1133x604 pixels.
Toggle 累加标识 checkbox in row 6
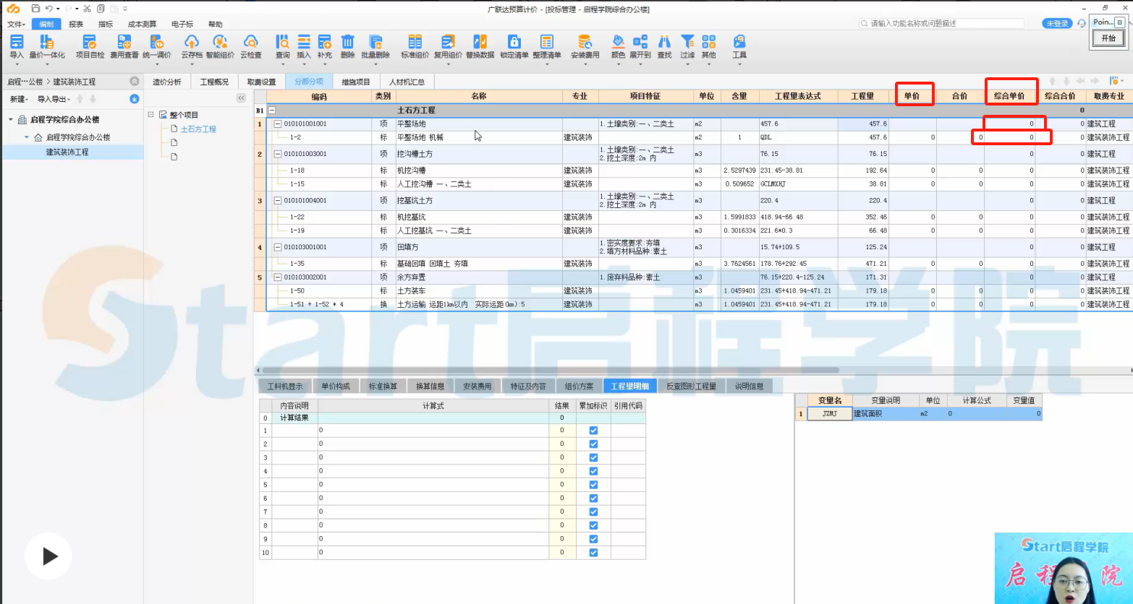tap(593, 499)
